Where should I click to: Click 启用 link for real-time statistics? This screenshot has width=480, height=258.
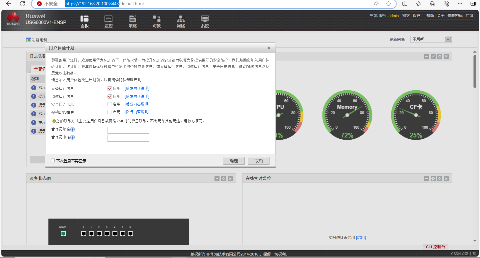pos(361,238)
